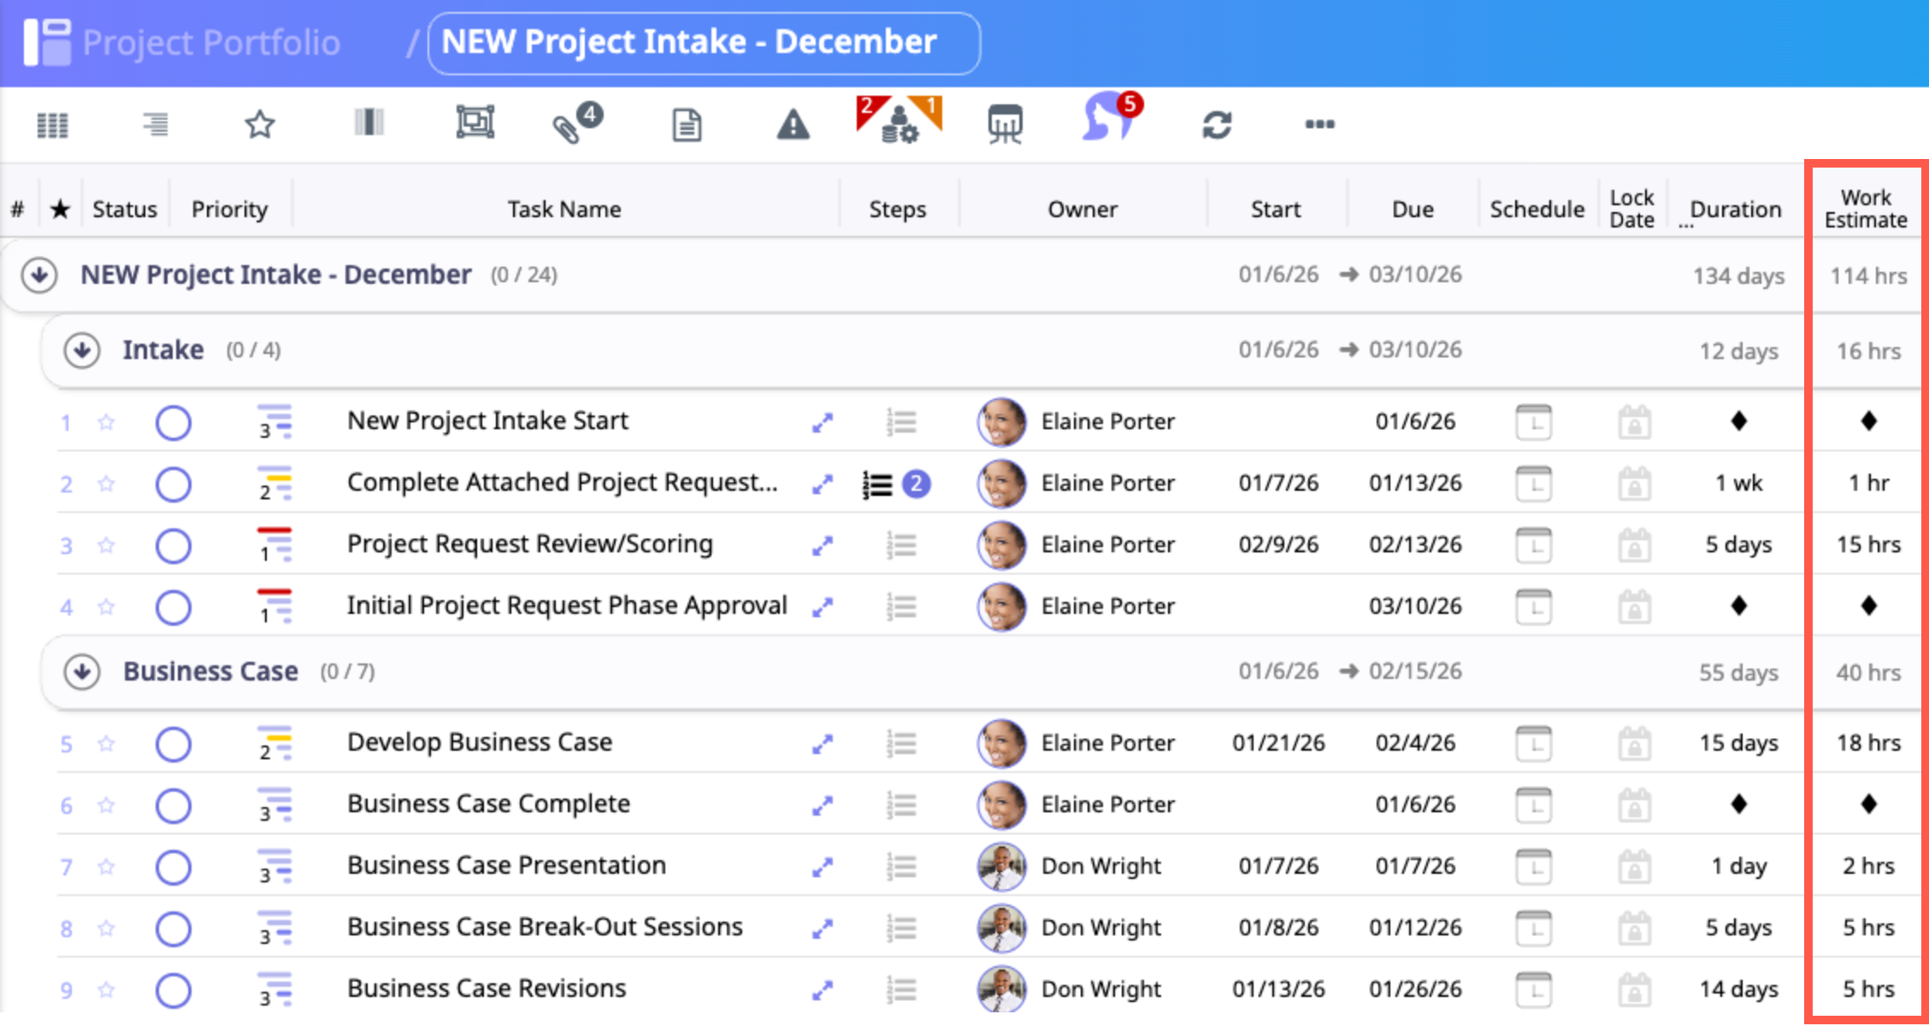Sort by the Priority column header
Viewport: 1929px width, 1026px height.
coord(229,209)
